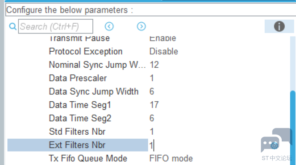
Task: Edit the Data Time Seg1 value 17
Action: click(x=154, y=105)
